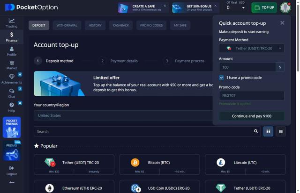Click the search magnifier icon

256,131
